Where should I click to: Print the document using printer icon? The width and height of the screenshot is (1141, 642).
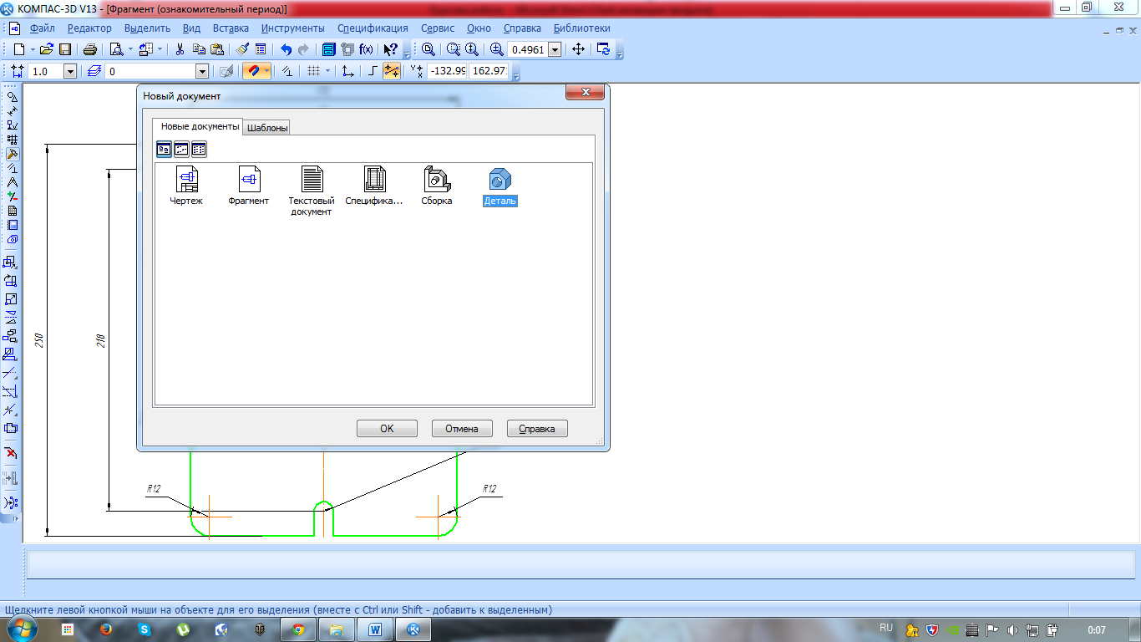coord(90,49)
